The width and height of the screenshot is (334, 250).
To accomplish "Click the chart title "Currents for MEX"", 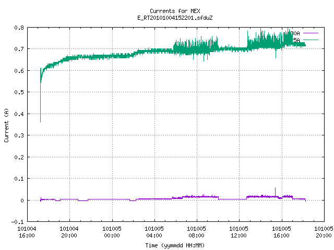I will tap(175, 11).
